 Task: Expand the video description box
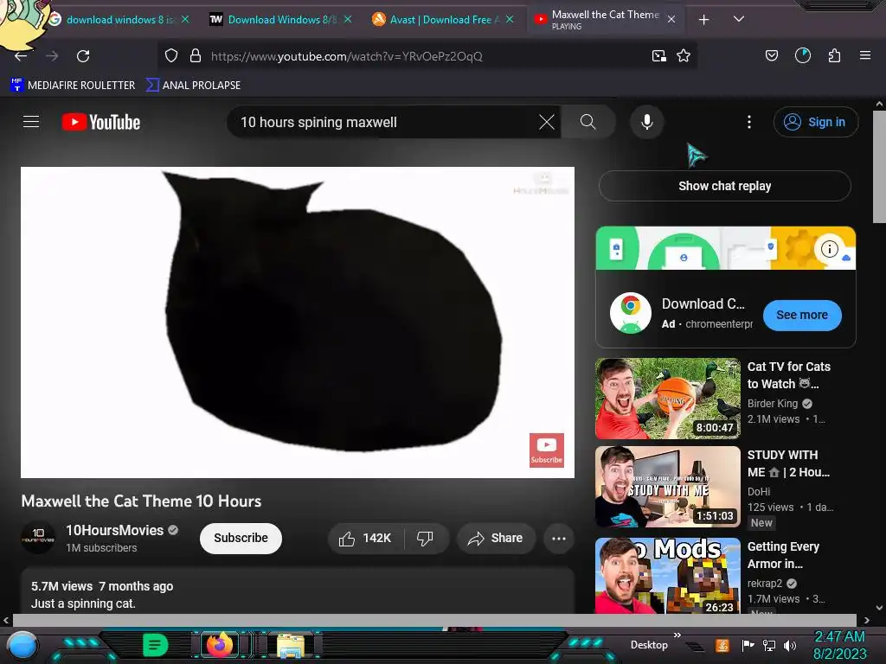coord(298,591)
